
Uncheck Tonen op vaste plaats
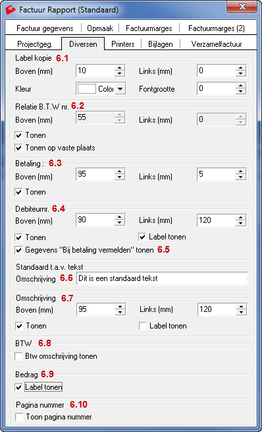tap(18, 148)
